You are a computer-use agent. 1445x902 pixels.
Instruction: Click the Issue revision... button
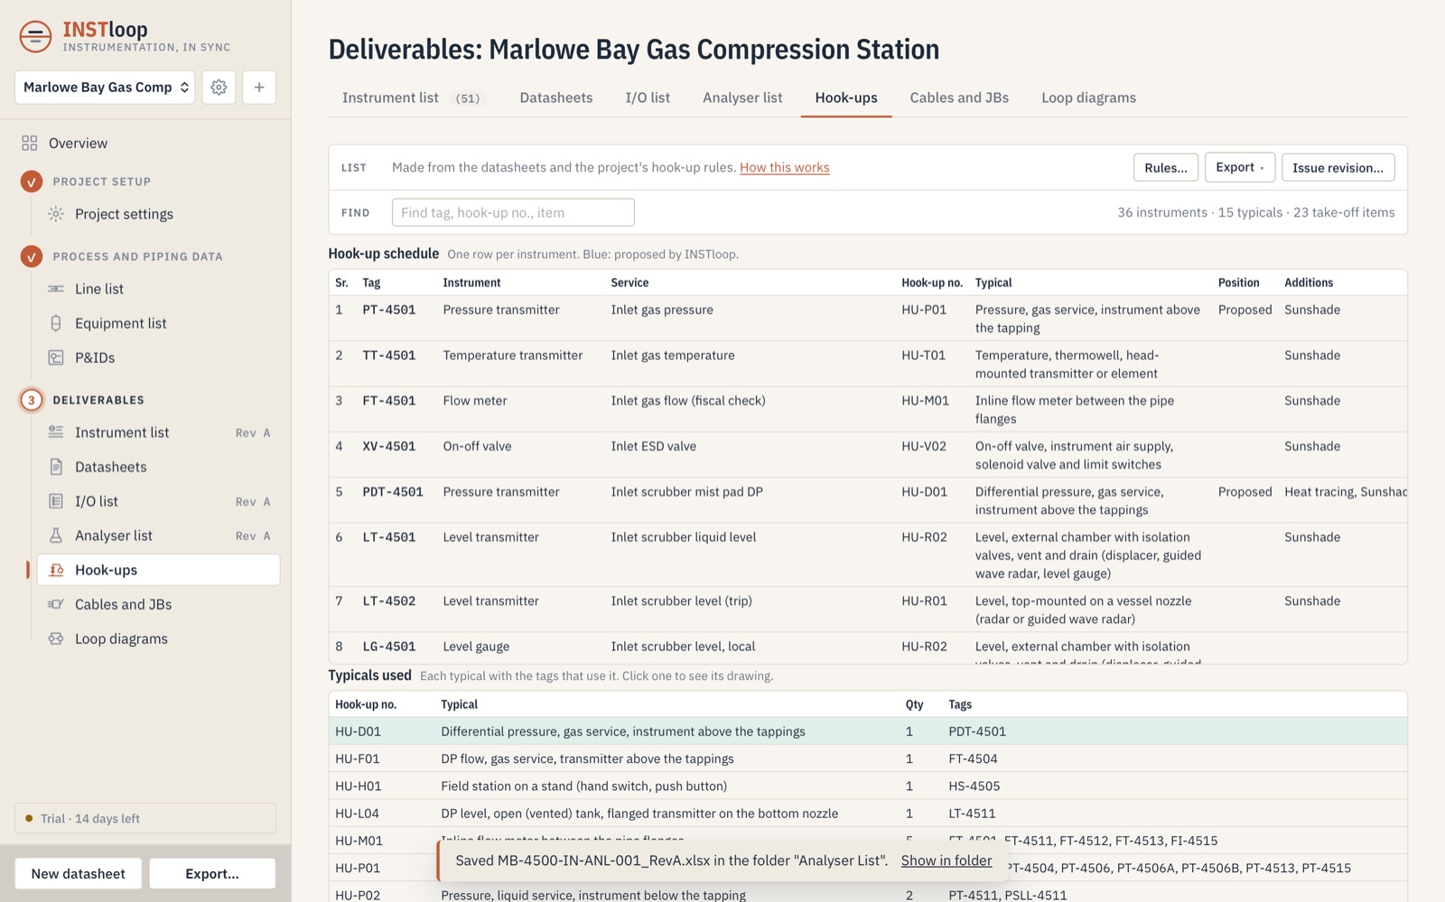click(1338, 167)
